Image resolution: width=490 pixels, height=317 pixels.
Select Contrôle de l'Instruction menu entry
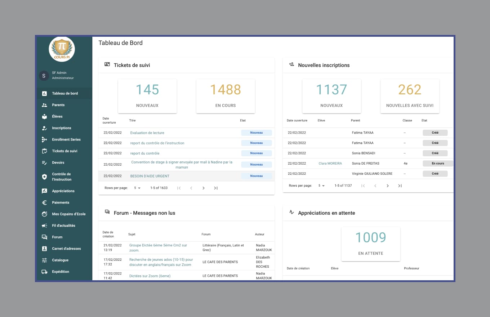click(62, 177)
